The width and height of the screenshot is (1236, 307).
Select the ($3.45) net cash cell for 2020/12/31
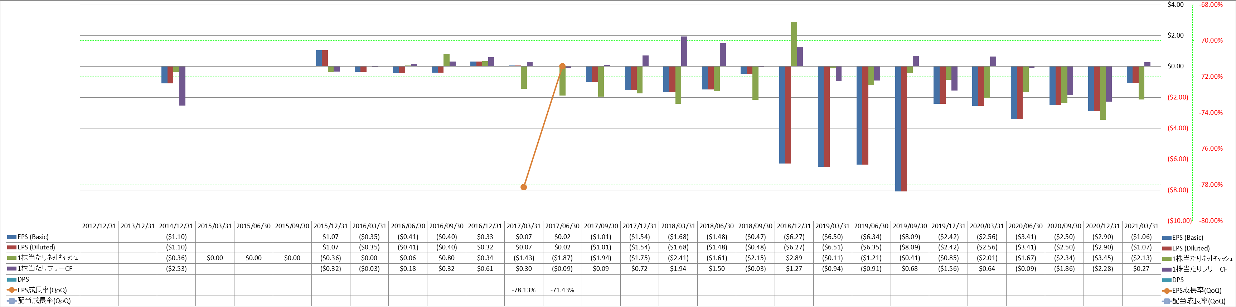click(x=1102, y=258)
